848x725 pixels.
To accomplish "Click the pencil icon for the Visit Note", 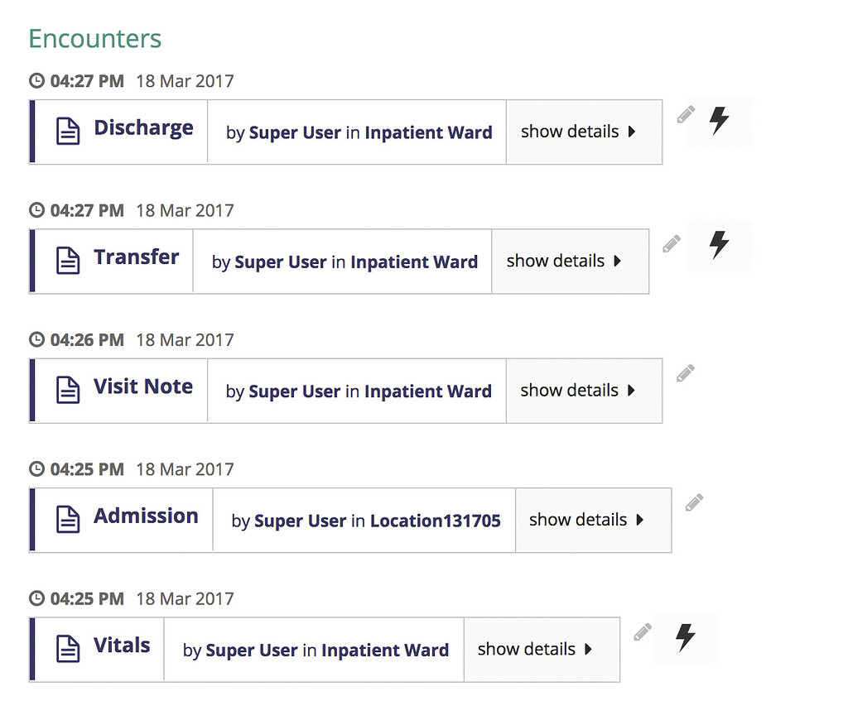I will point(685,372).
